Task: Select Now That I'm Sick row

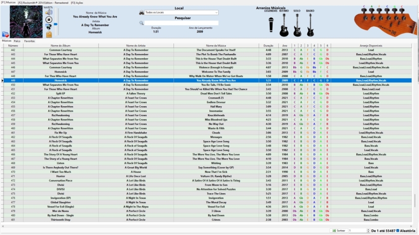Action: coord(207,172)
